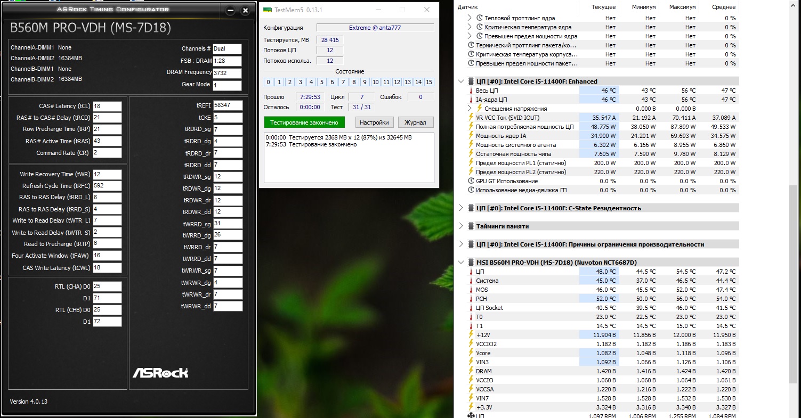Click lightning icon beside "+12V"
Image resolution: width=801 pixels, height=418 pixels.
(471, 335)
